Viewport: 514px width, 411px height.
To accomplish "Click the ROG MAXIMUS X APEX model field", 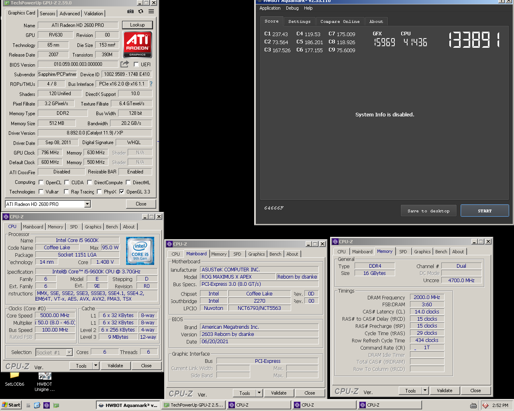I will (239, 277).
